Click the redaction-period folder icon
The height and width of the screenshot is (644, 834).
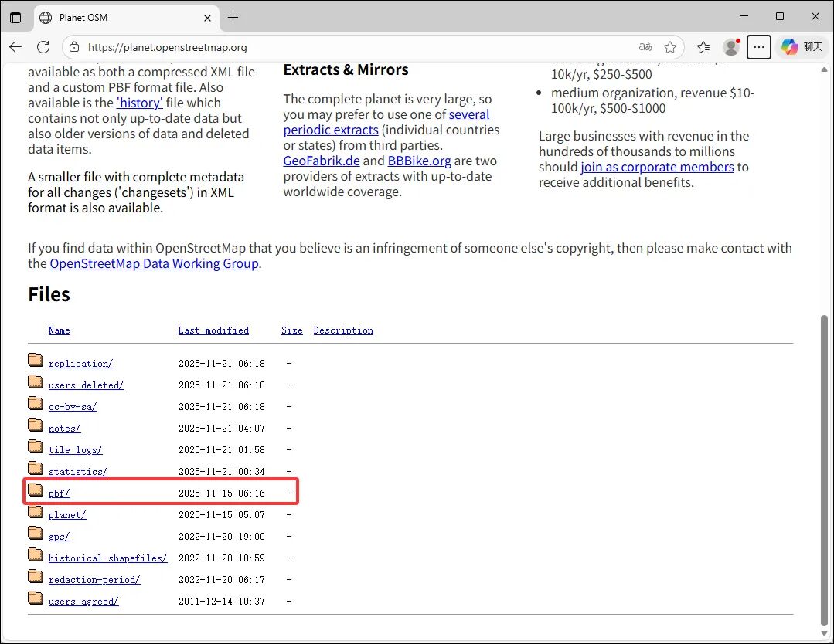point(36,577)
